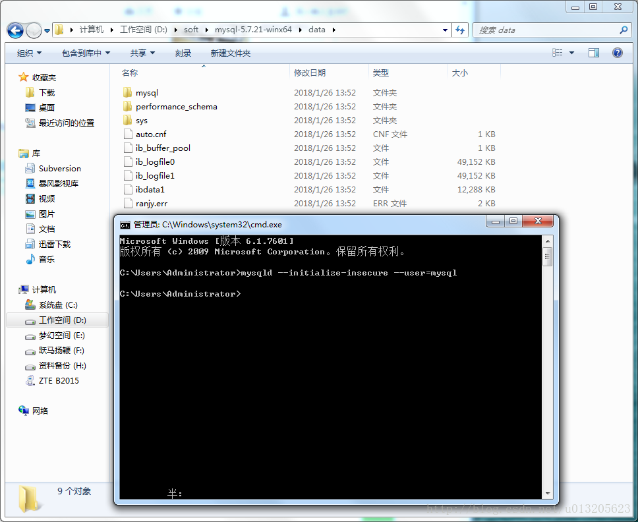This screenshot has height=522, width=638.
Task: Select the auto.cnf file icon
Action: point(128,134)
